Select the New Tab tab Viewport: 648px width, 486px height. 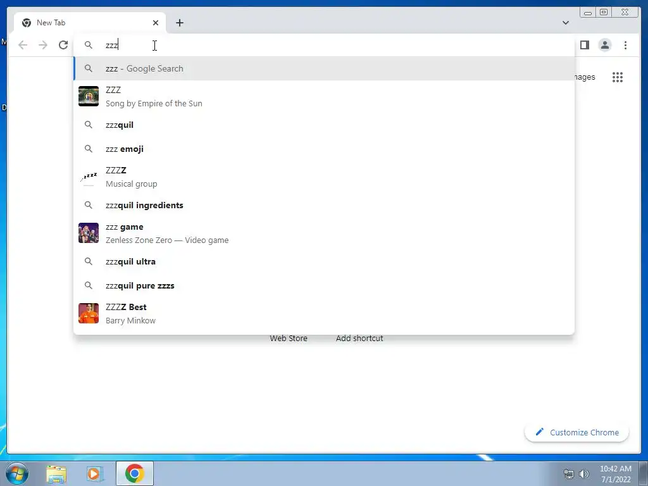(x=90, y=23)
